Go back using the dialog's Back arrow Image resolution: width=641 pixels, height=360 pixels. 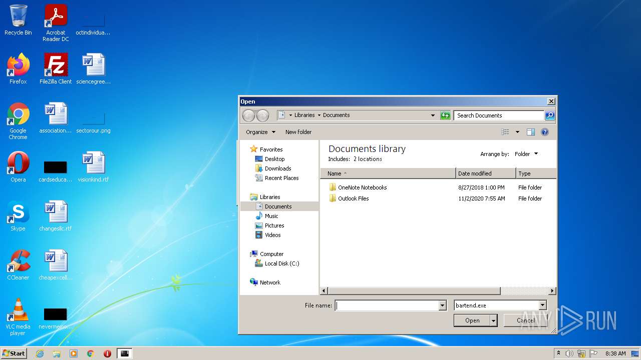248,115
